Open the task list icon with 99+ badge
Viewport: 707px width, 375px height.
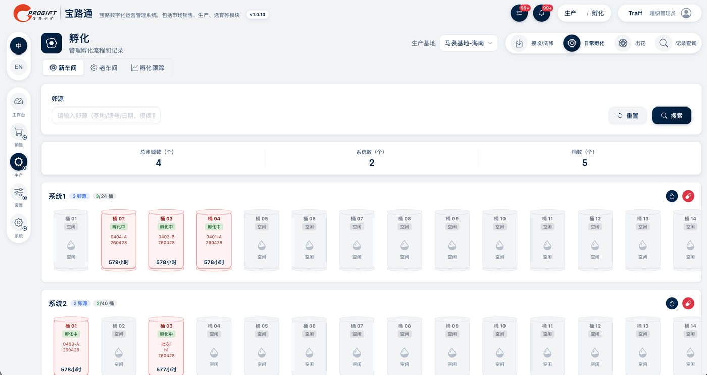519,13
